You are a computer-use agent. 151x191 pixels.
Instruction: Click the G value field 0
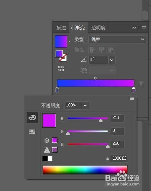click(118, 131)
